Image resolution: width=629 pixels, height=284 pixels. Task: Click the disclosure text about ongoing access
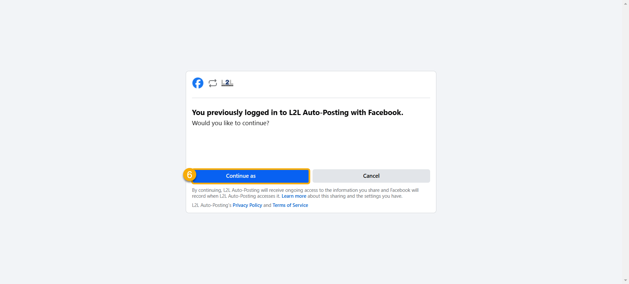coord(305,193)
